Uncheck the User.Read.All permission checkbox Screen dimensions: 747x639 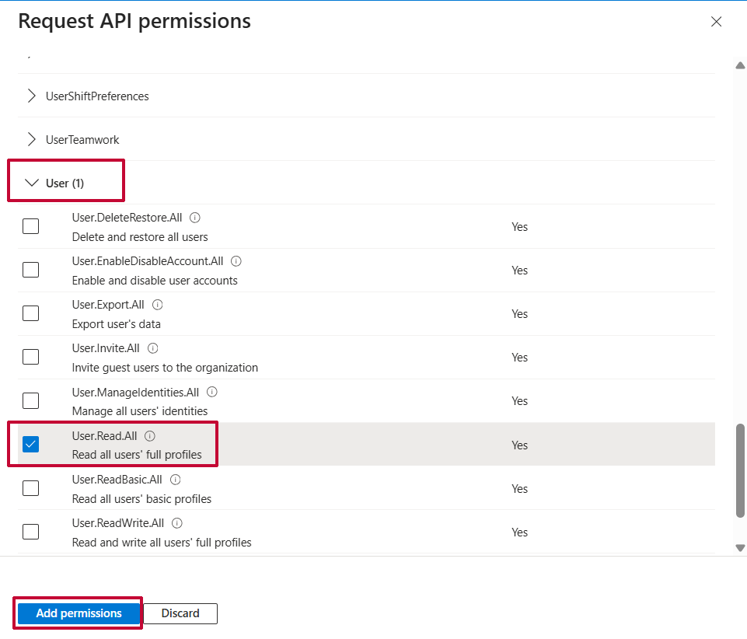point(31,445)
